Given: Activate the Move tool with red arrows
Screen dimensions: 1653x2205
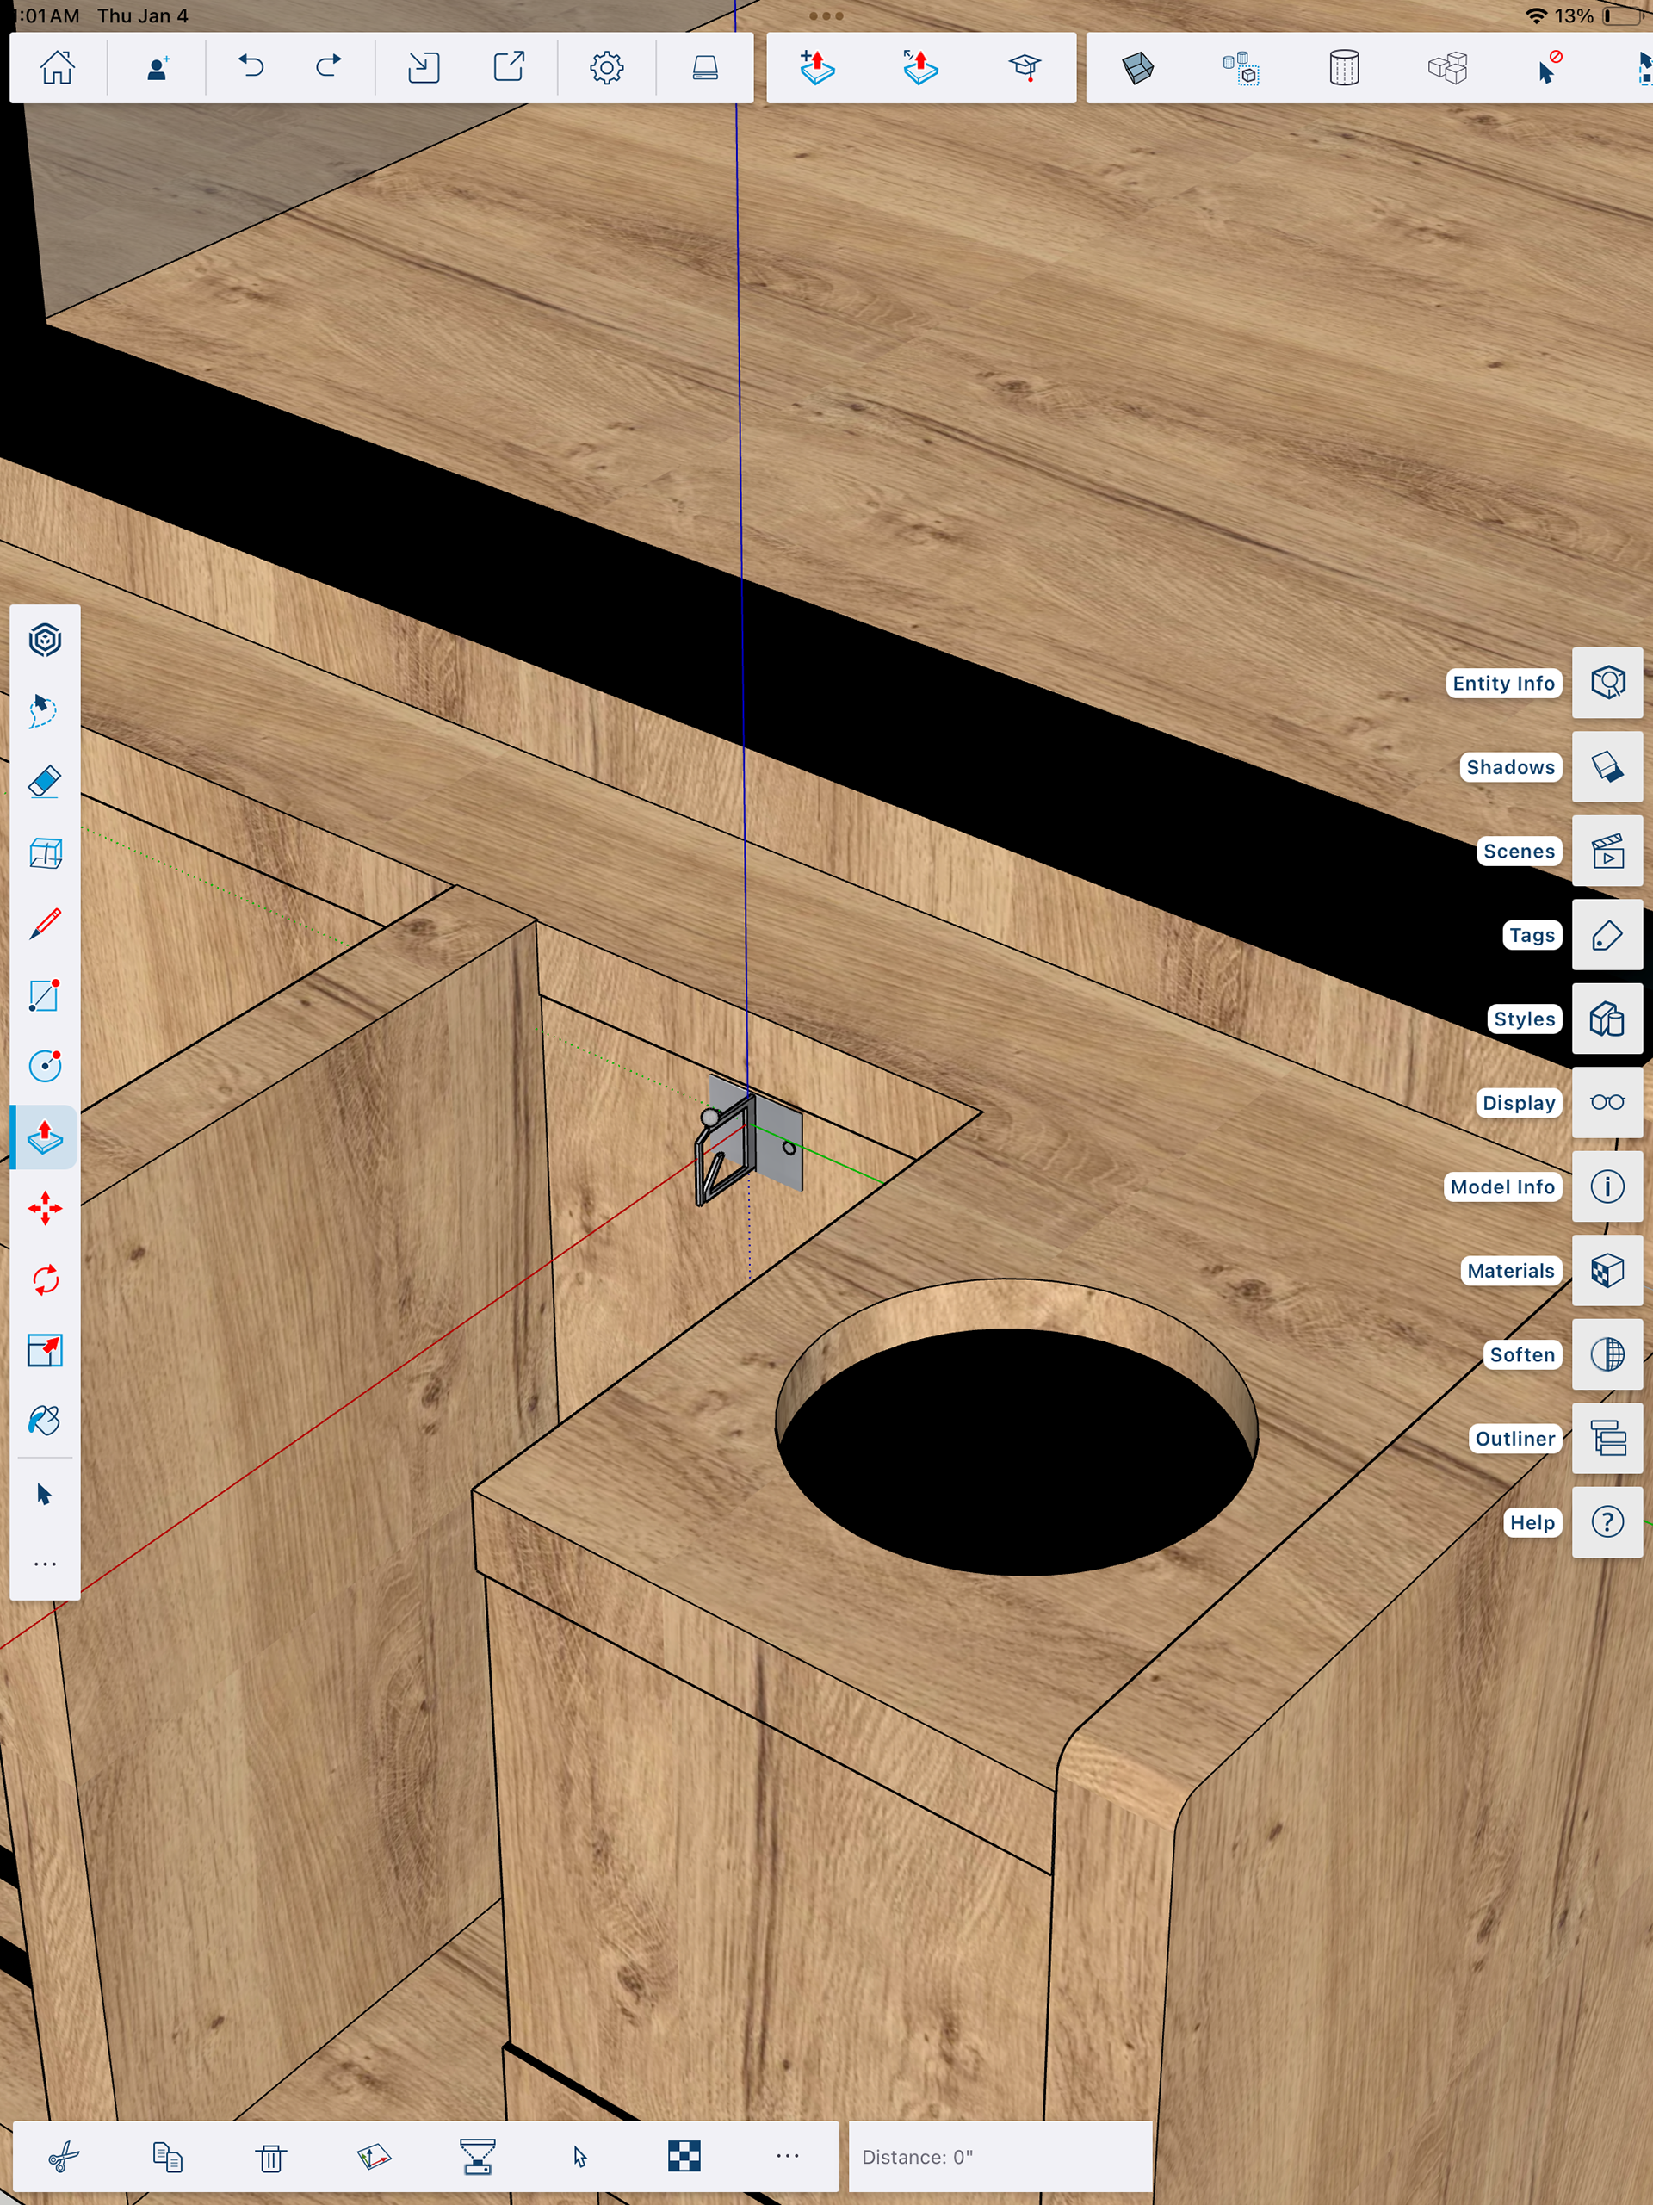Looking at the screenshot, I should click(x=45, y=1208).
